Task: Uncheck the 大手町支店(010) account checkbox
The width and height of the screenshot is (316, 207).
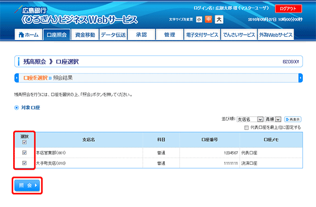Action: tap(24, 163)
